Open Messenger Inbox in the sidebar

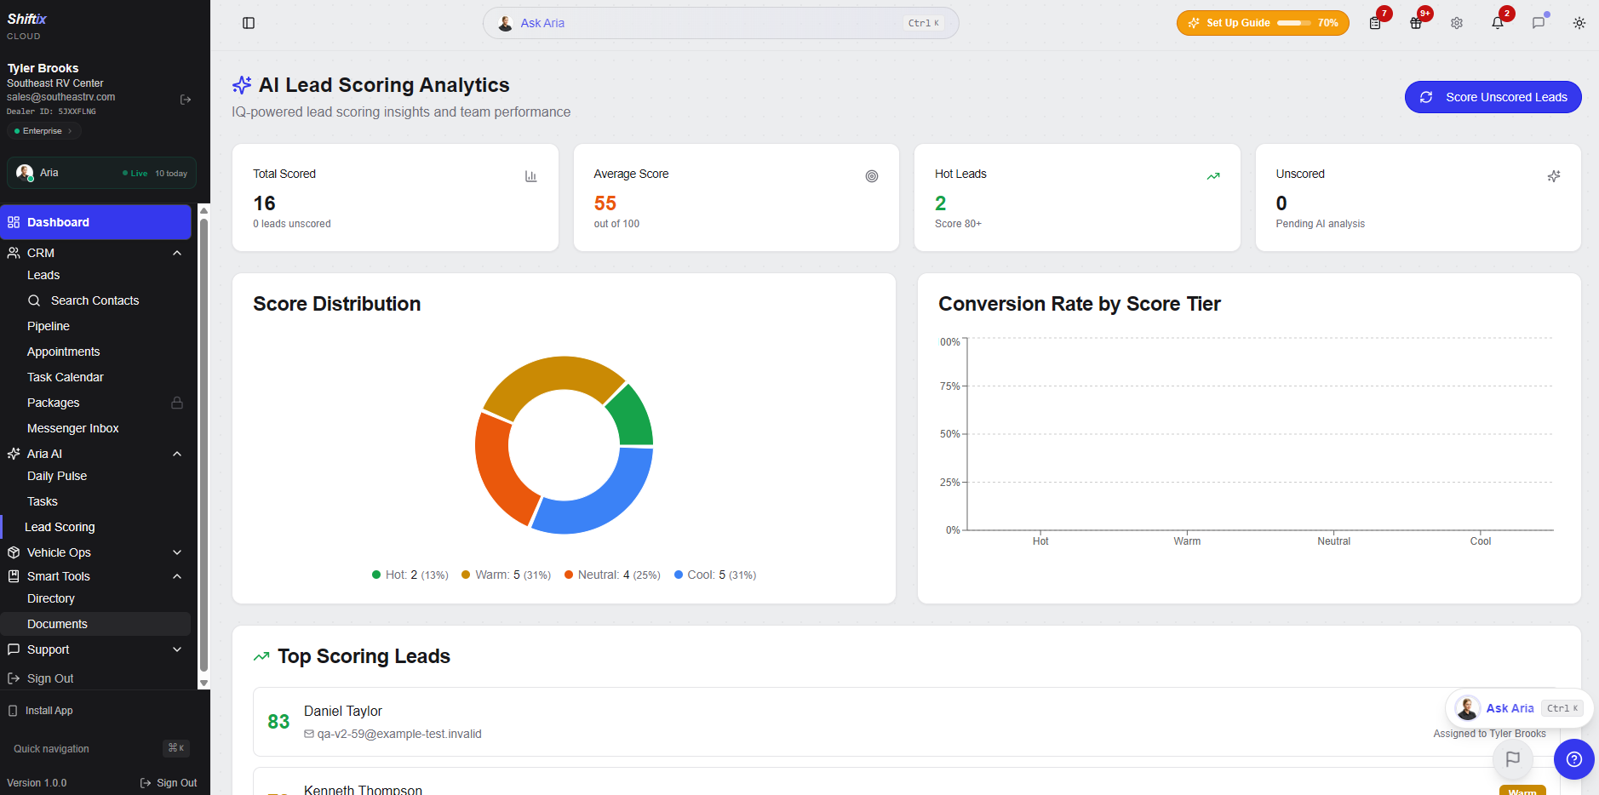(73, 428)
